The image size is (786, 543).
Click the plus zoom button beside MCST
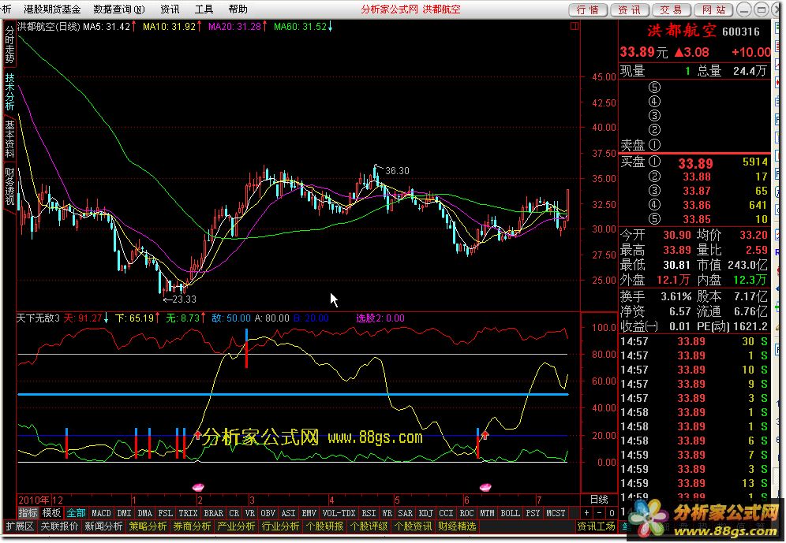click(x=586, y=513)
